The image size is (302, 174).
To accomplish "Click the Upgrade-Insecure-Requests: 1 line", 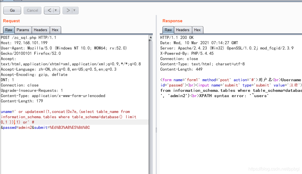I will click(x=32, y=90).
